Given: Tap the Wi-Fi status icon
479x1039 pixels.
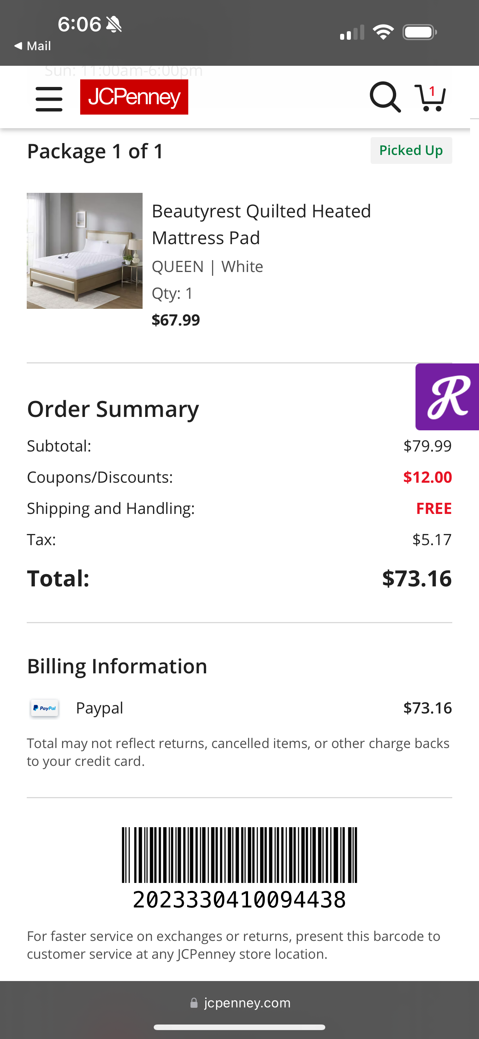Looking at the screenshot, I should pos(383,32).
